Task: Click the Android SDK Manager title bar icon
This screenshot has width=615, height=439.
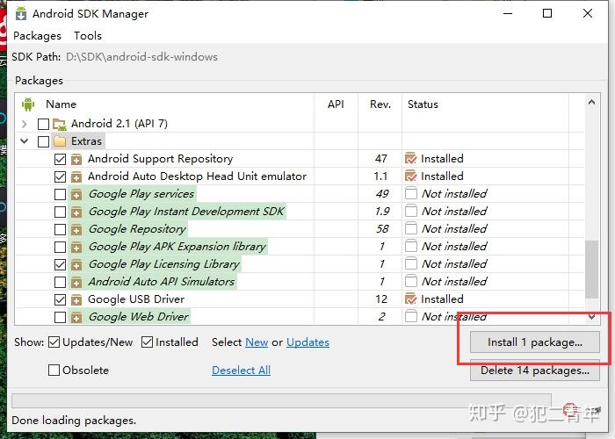Action: [19, 14]
